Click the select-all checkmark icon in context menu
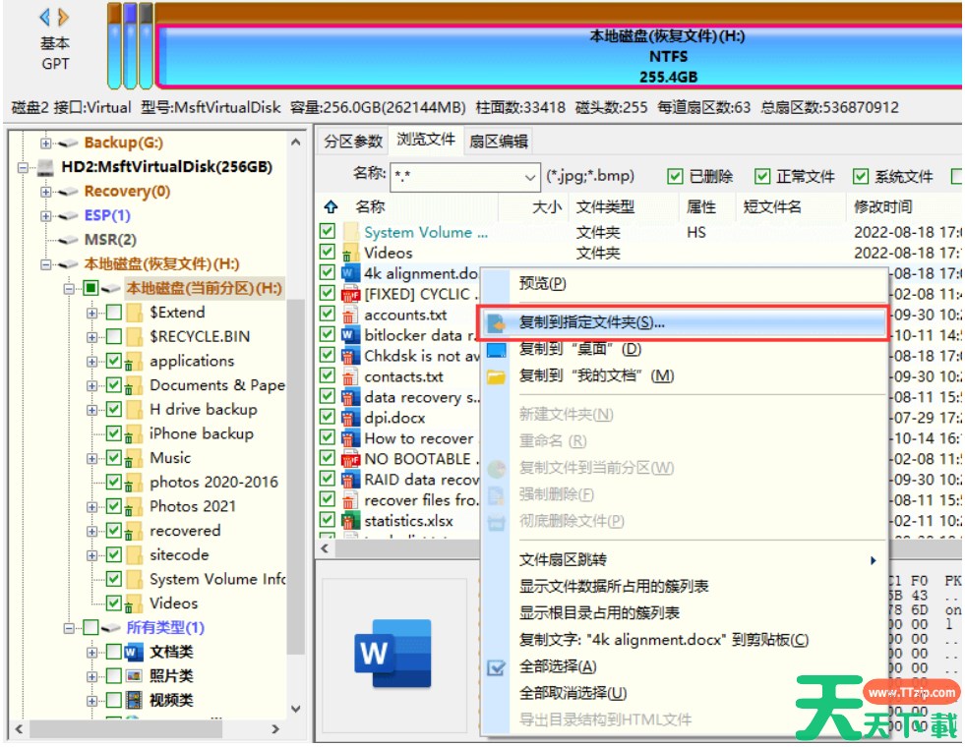Screen dimensions: 965x747 tap(496, 667)
